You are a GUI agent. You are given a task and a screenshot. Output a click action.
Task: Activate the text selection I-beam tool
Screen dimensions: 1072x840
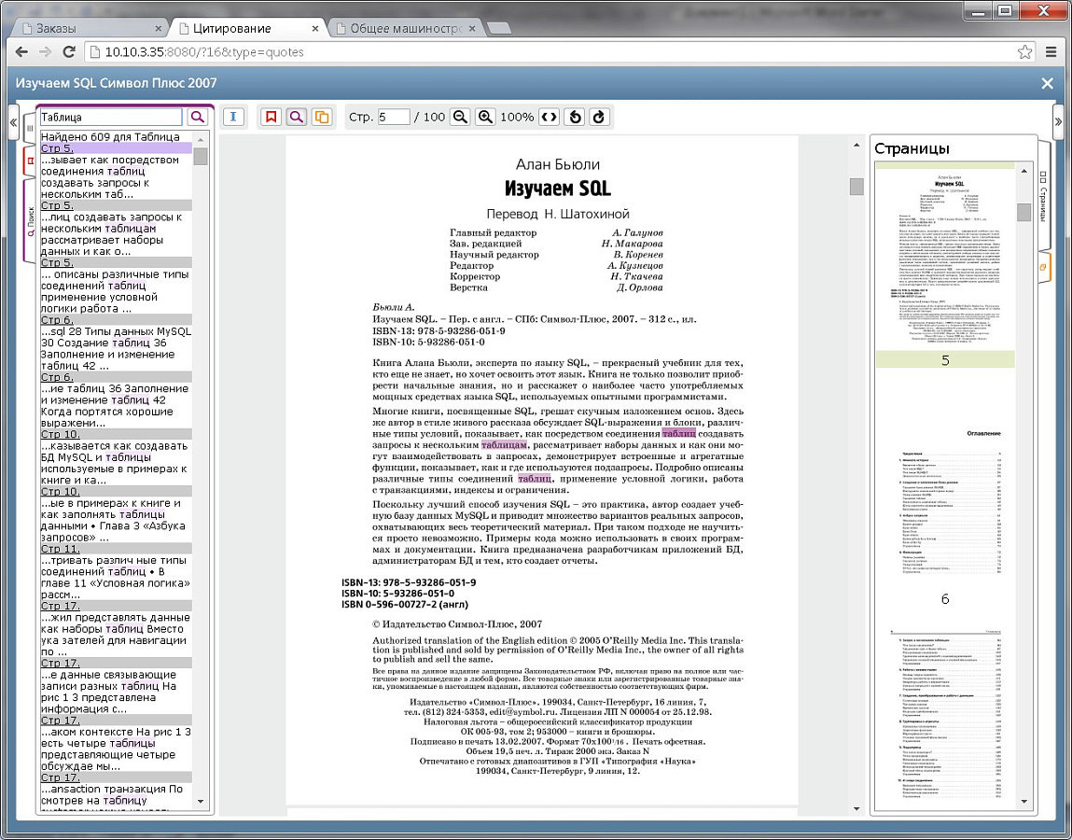(233, 117)
